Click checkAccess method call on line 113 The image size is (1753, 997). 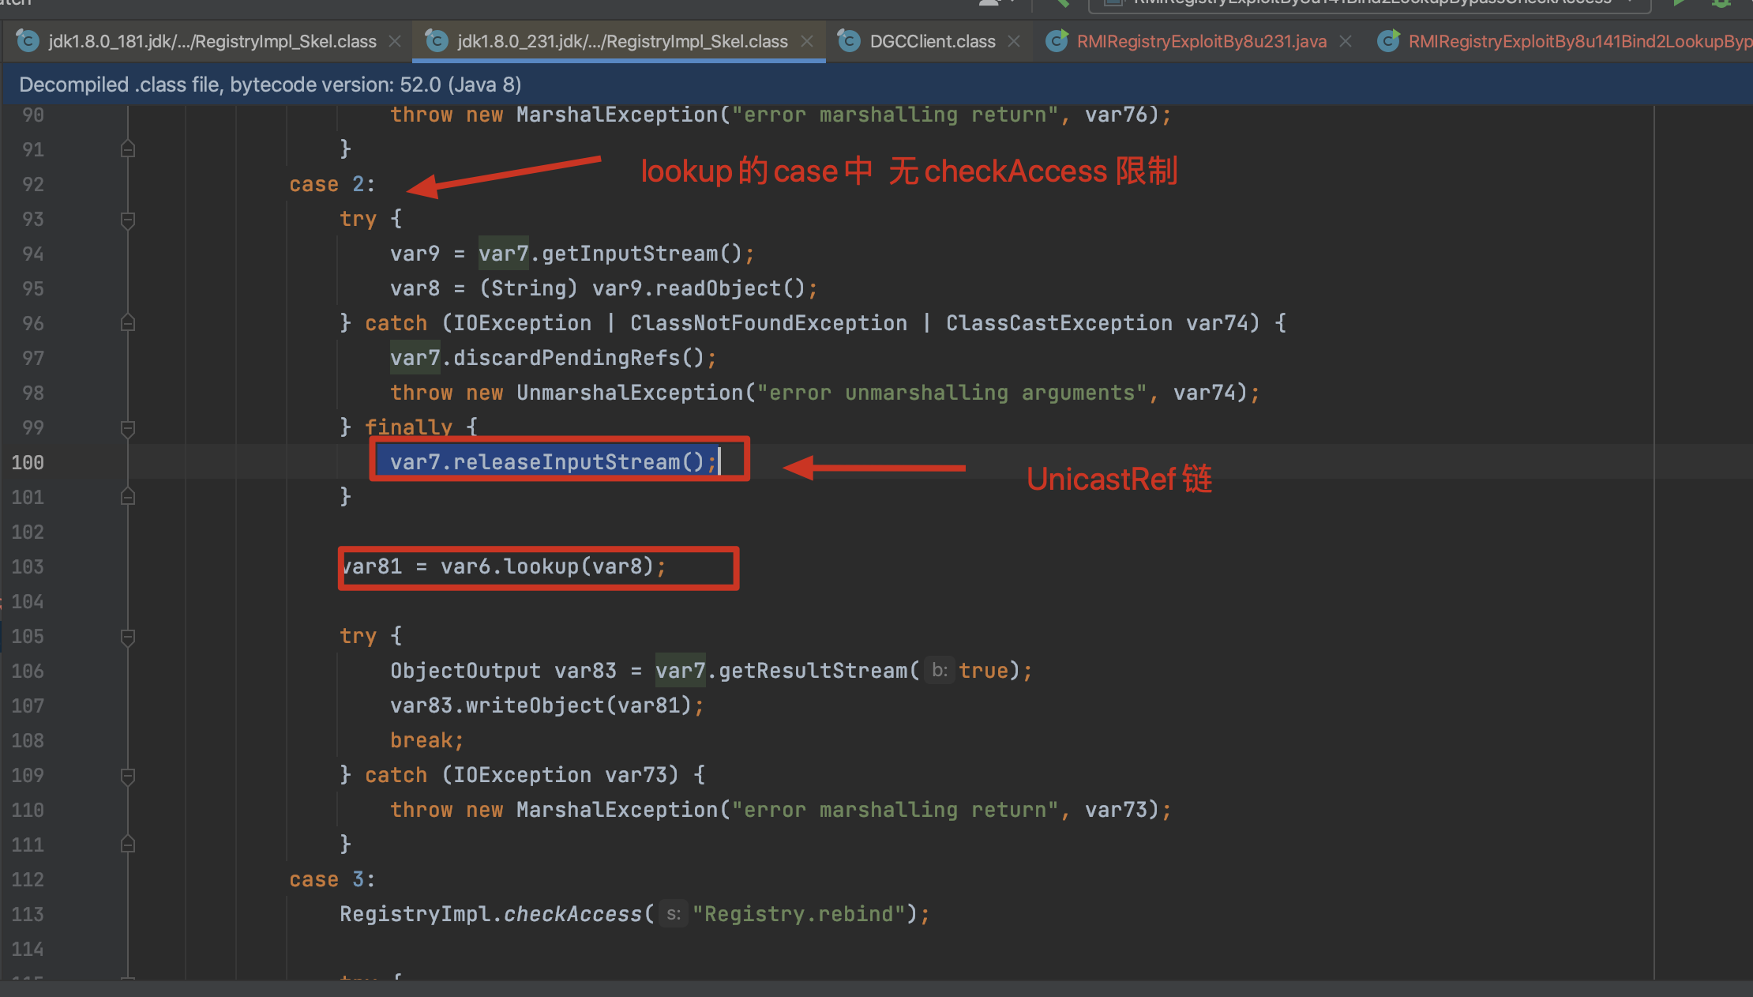572,914
